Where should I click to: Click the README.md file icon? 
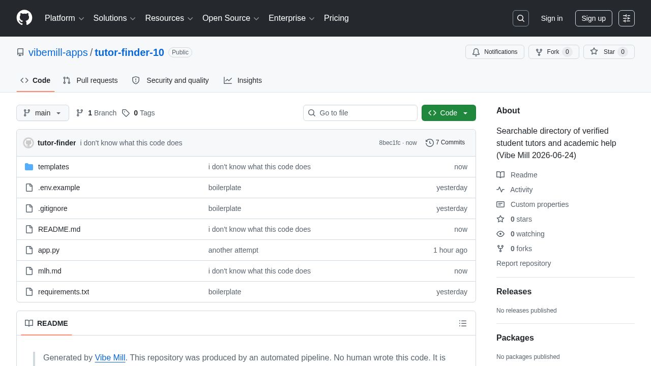point(29,229)
